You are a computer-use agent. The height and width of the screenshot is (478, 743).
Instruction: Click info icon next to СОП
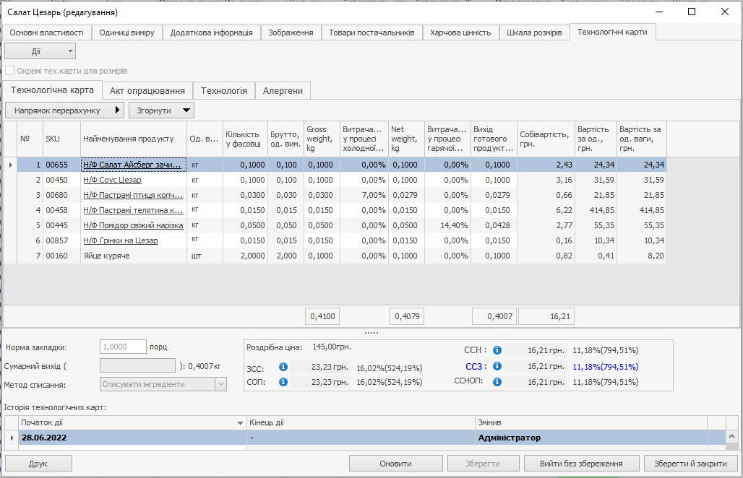coord(283,382)
